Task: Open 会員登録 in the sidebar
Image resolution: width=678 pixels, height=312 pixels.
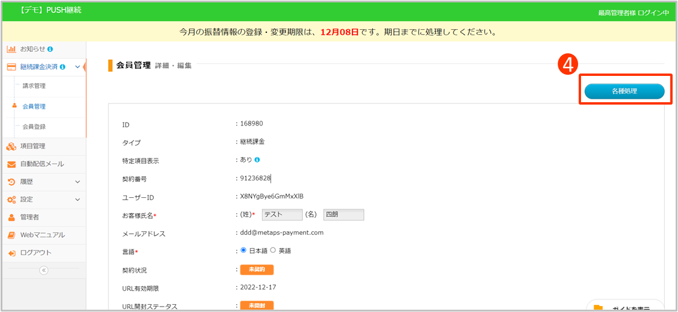Action: coord(34,127)
